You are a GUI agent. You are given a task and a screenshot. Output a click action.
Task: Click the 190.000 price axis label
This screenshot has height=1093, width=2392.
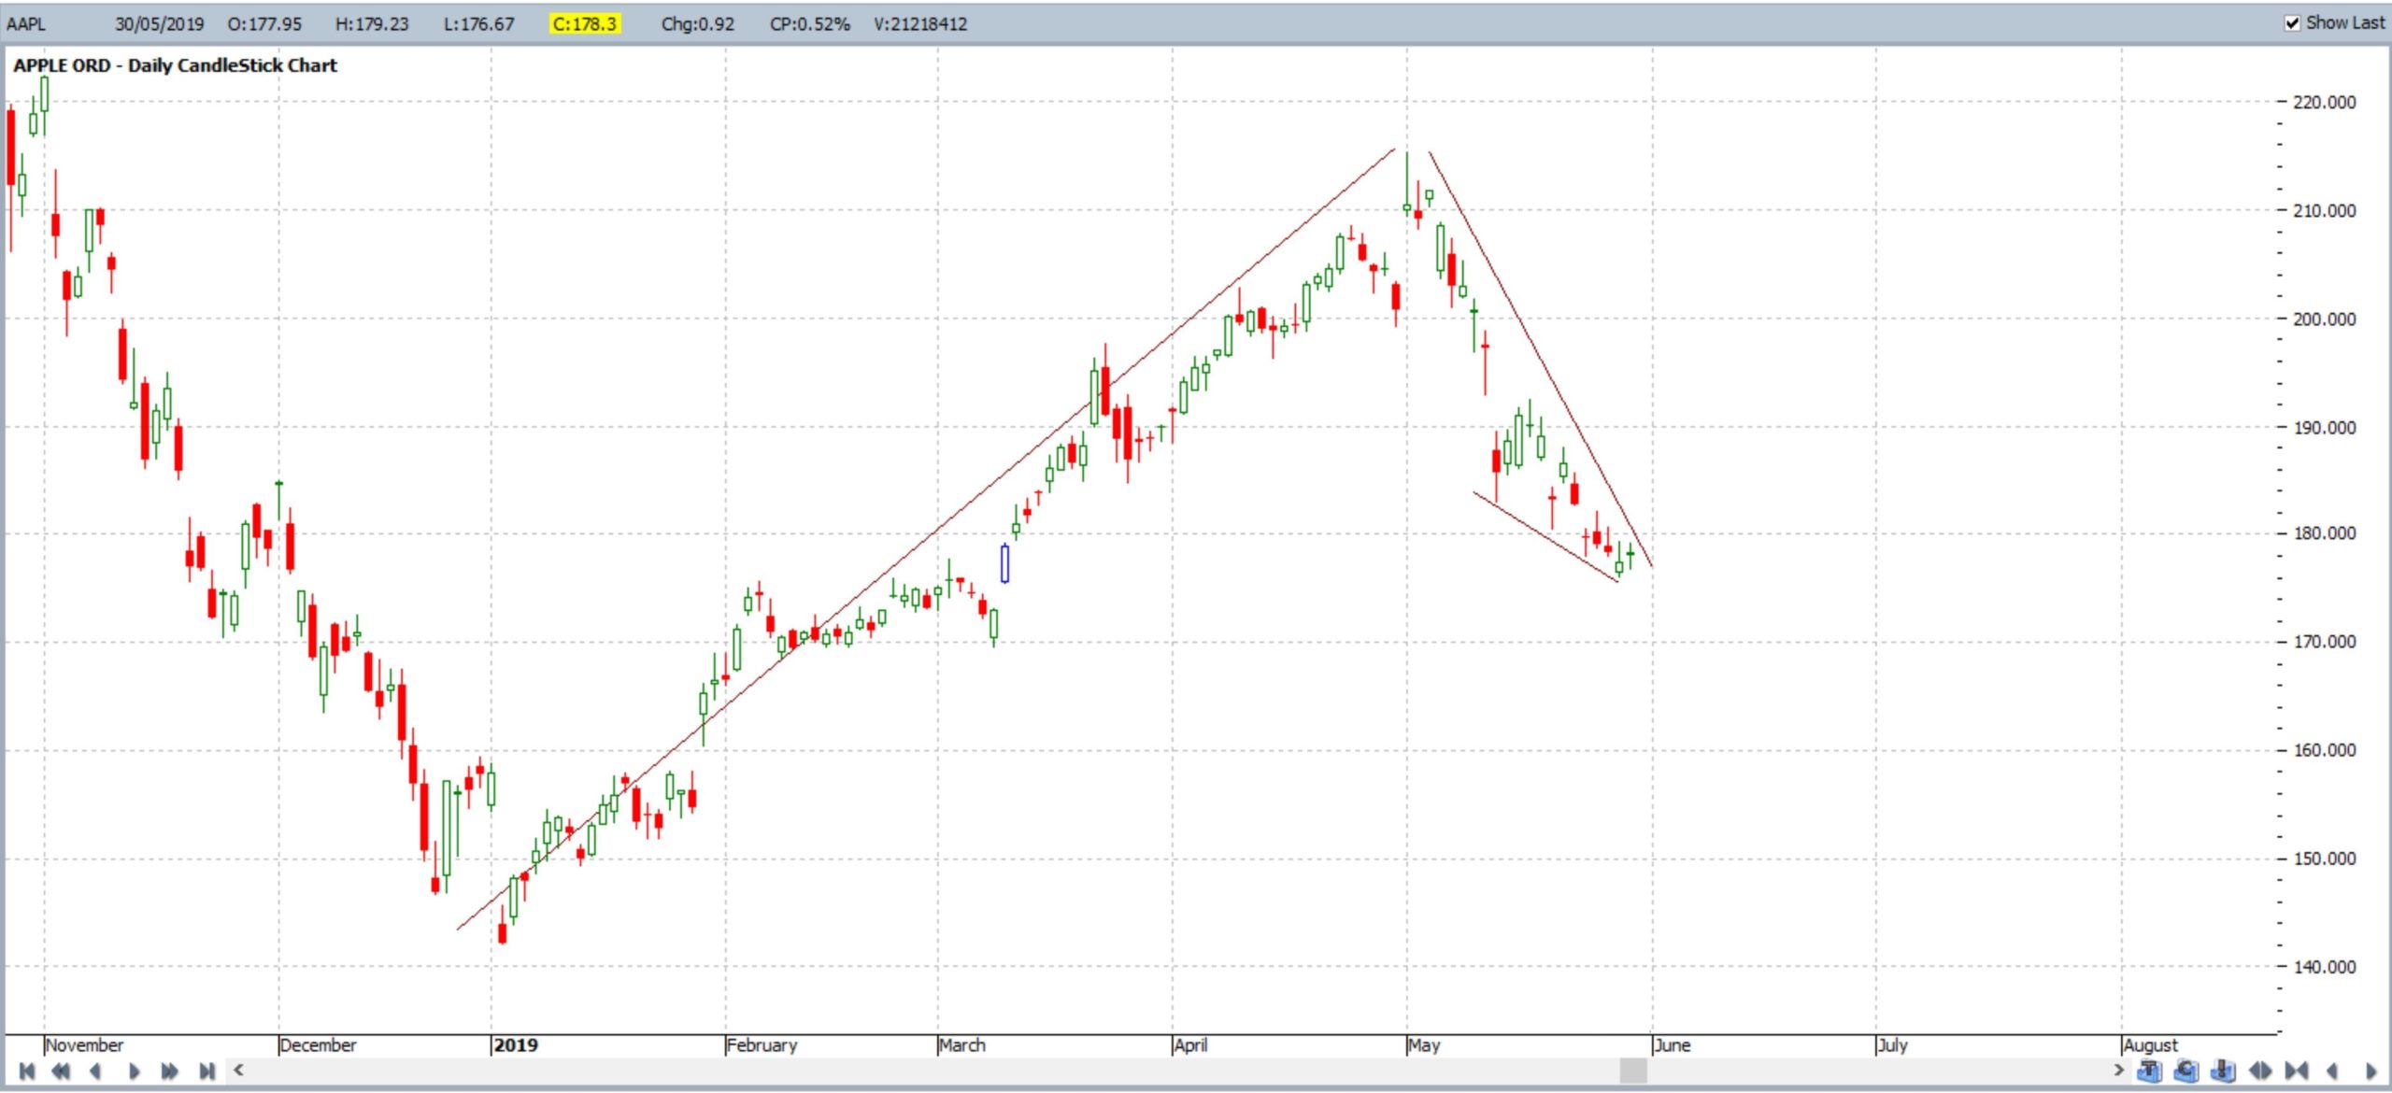pyautogui.click(x=2324, y=427)
